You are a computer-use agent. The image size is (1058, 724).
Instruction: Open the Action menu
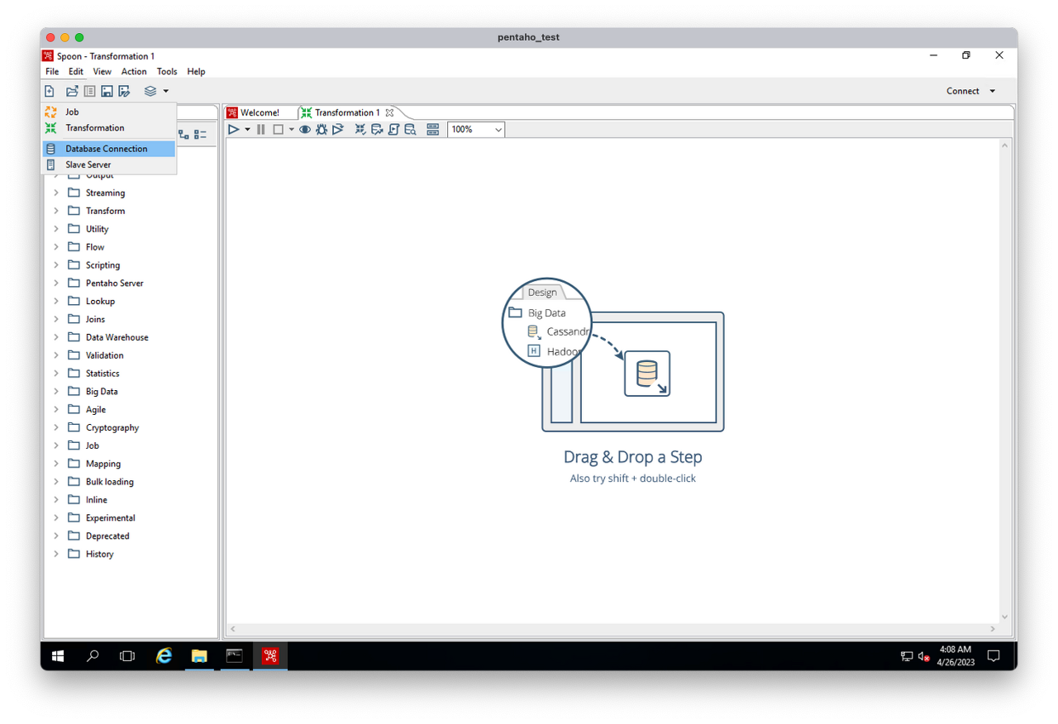134,72
